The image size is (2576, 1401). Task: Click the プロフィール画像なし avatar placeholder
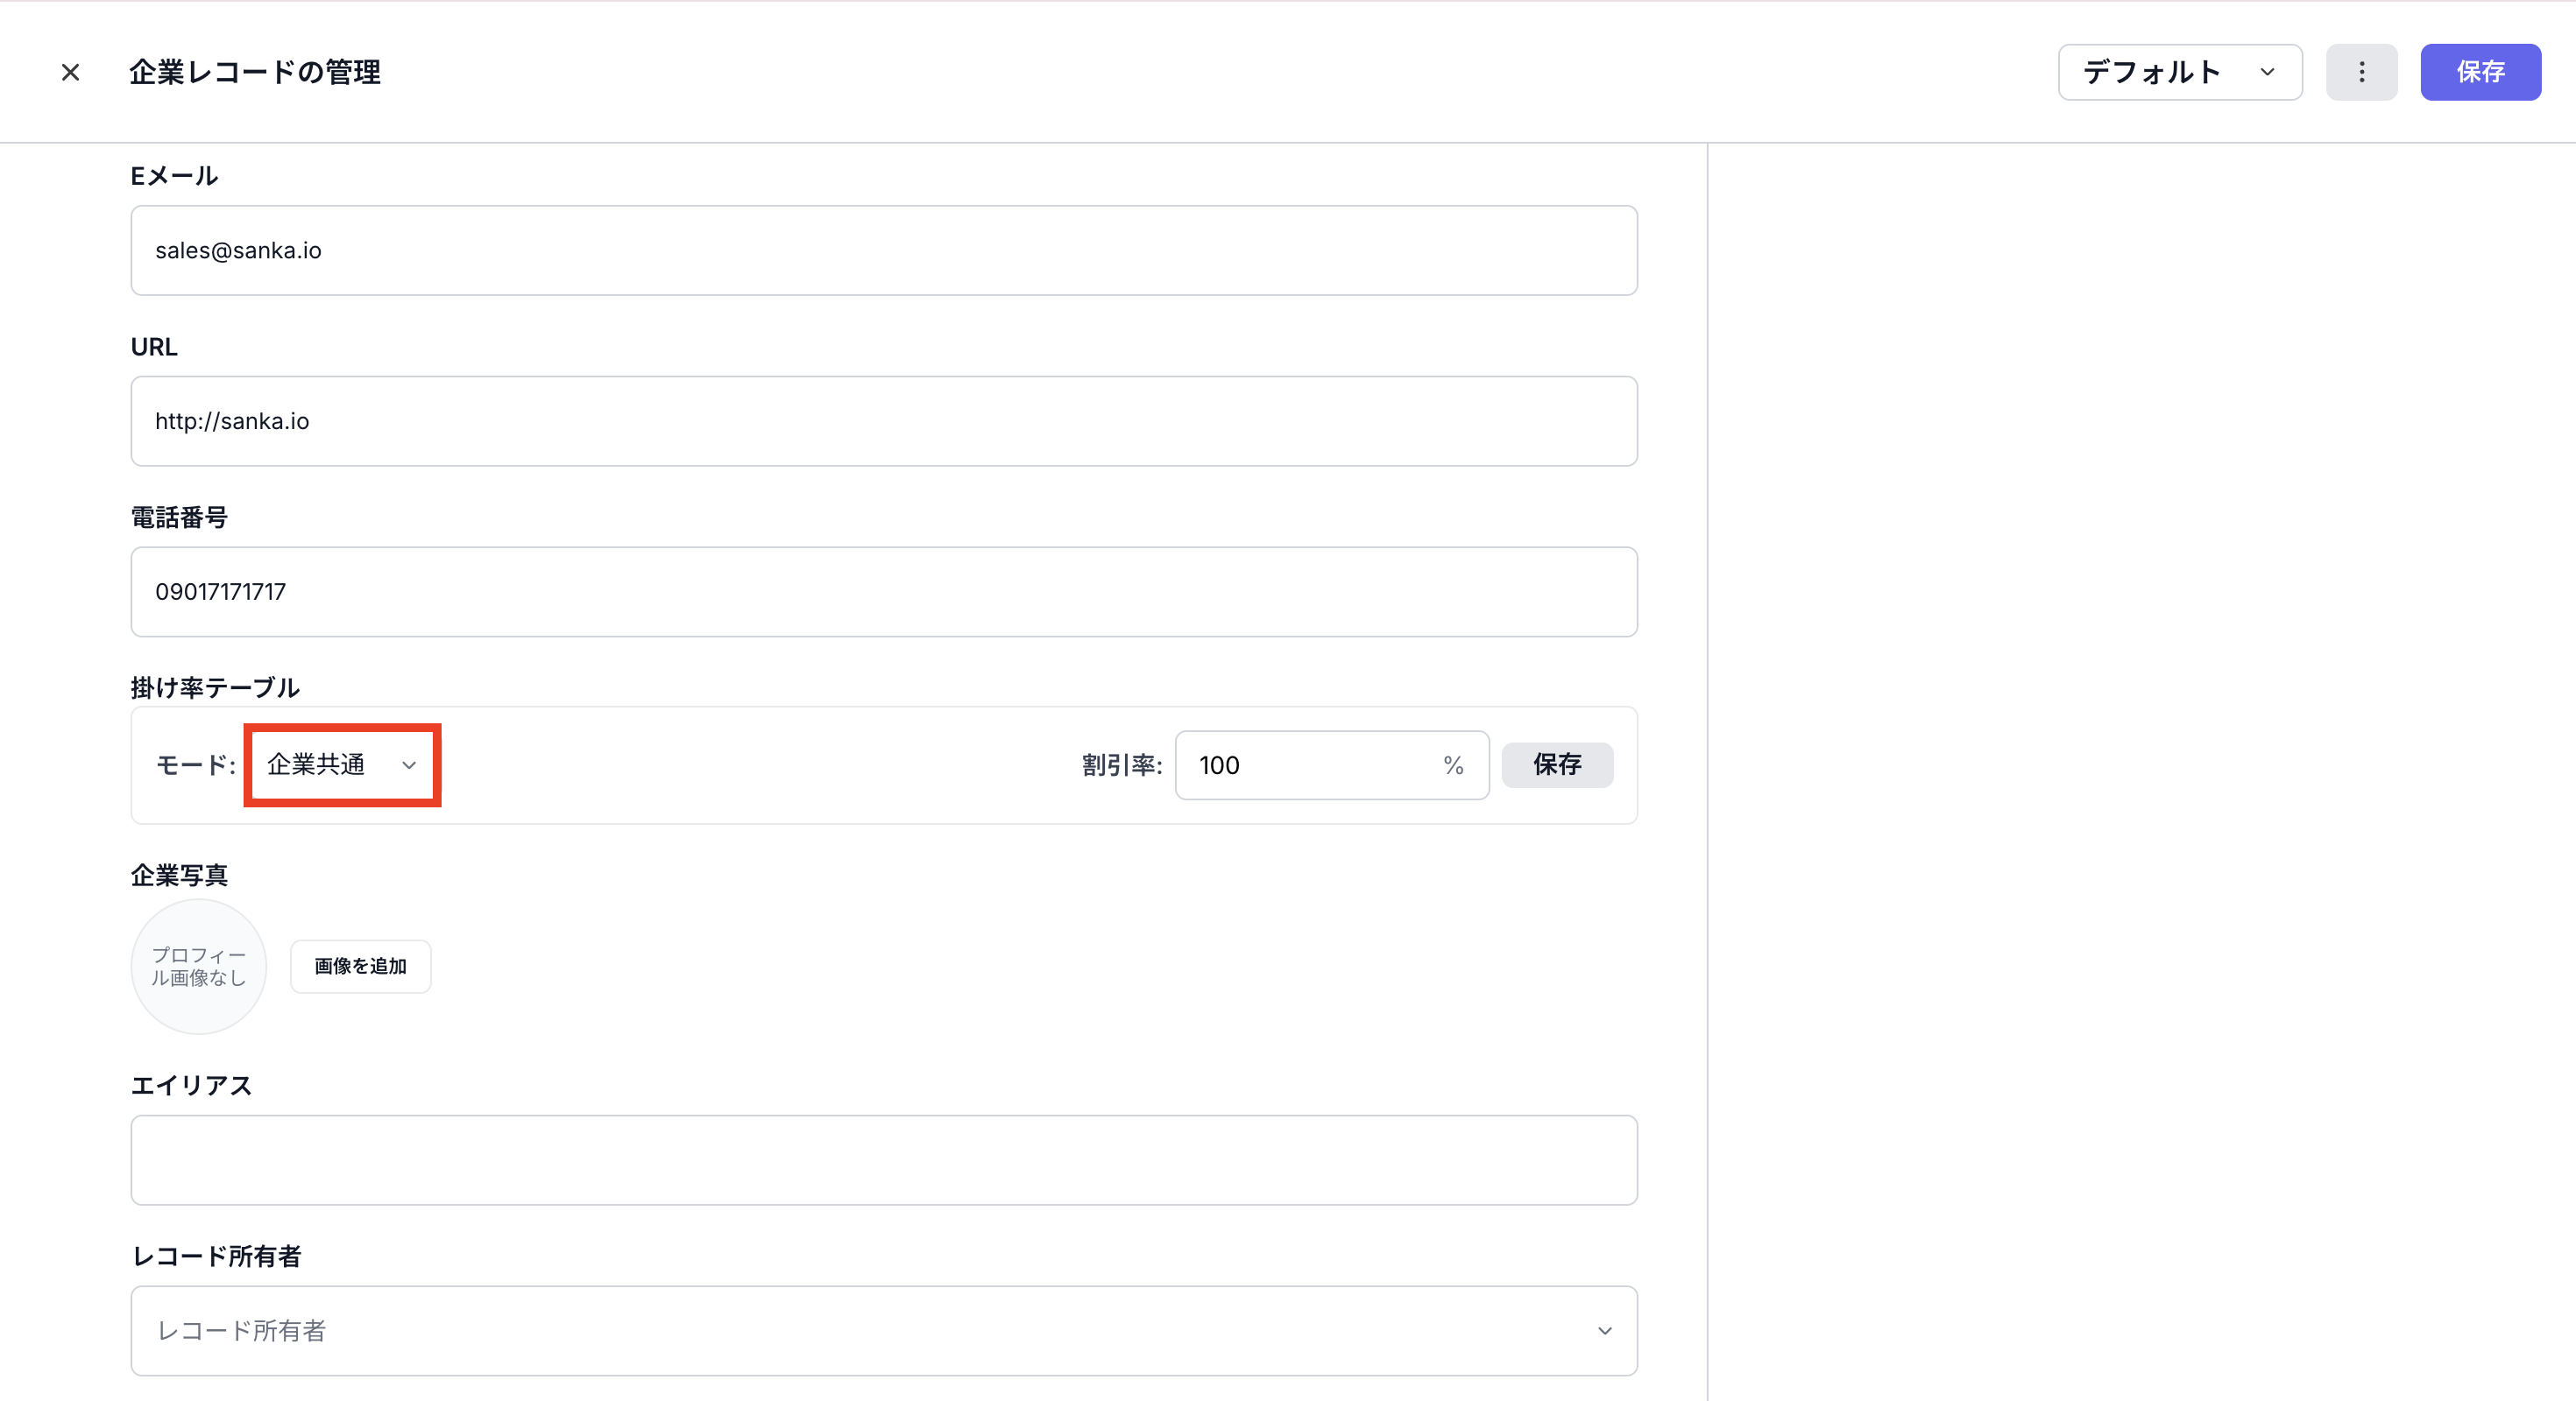coord(198,967)
